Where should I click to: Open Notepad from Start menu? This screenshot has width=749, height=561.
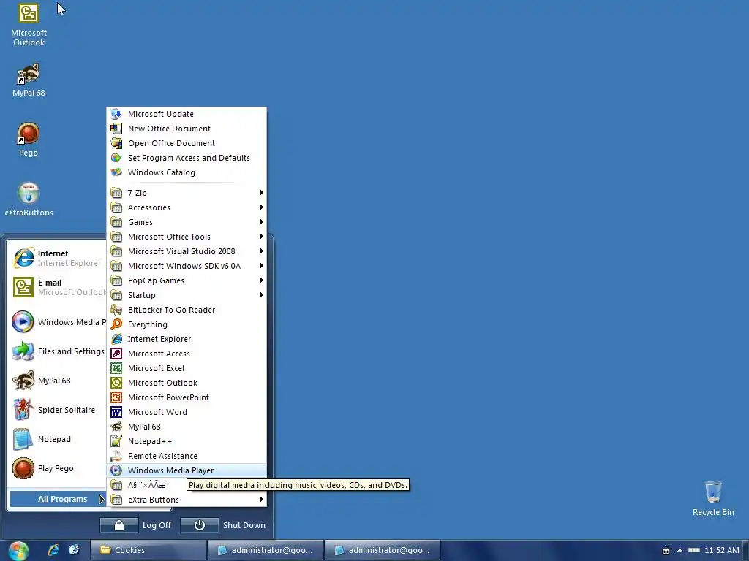(x=57, y=439)
